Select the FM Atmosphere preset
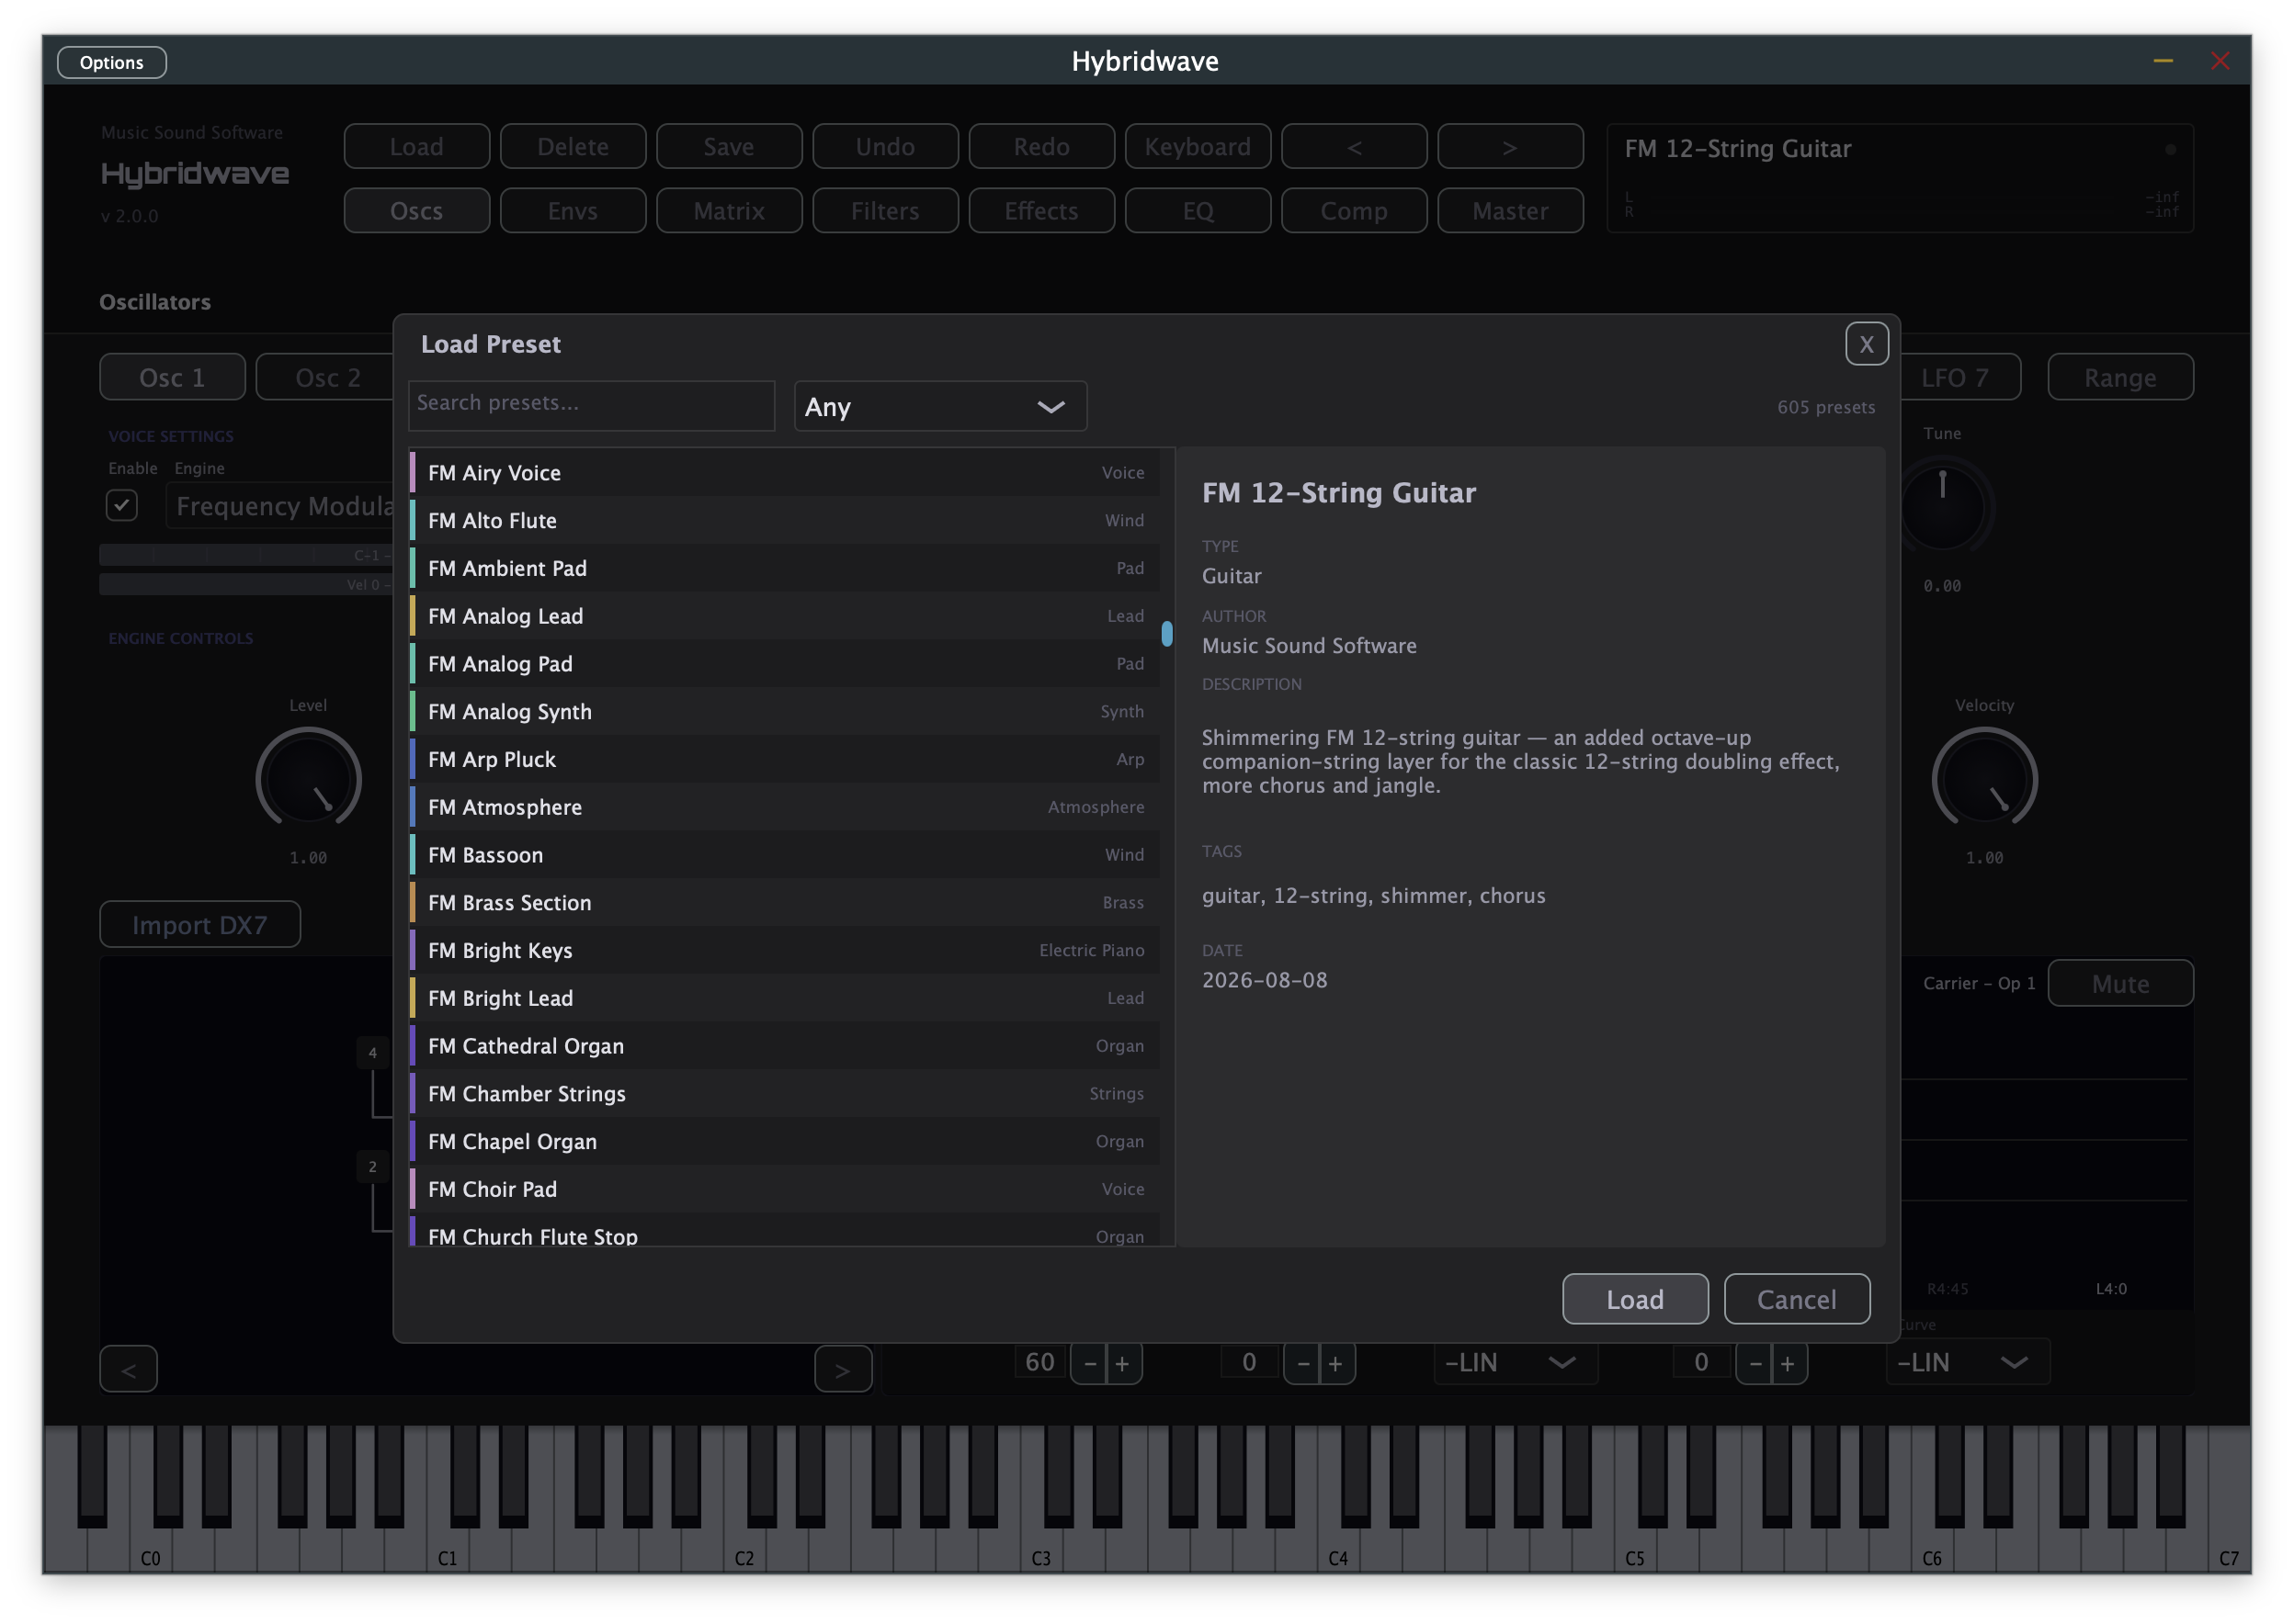The width and height of the screenshot is (2294, 1624). click(x=784, y=807)
